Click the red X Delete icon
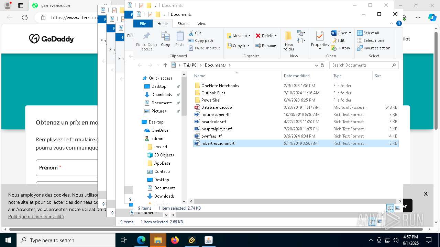Viewport: 440px width, 247px height. click(x=258, y=36)
